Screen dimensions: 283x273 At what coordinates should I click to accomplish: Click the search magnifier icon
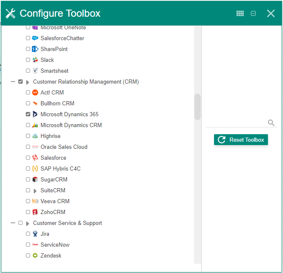(271, 122)
